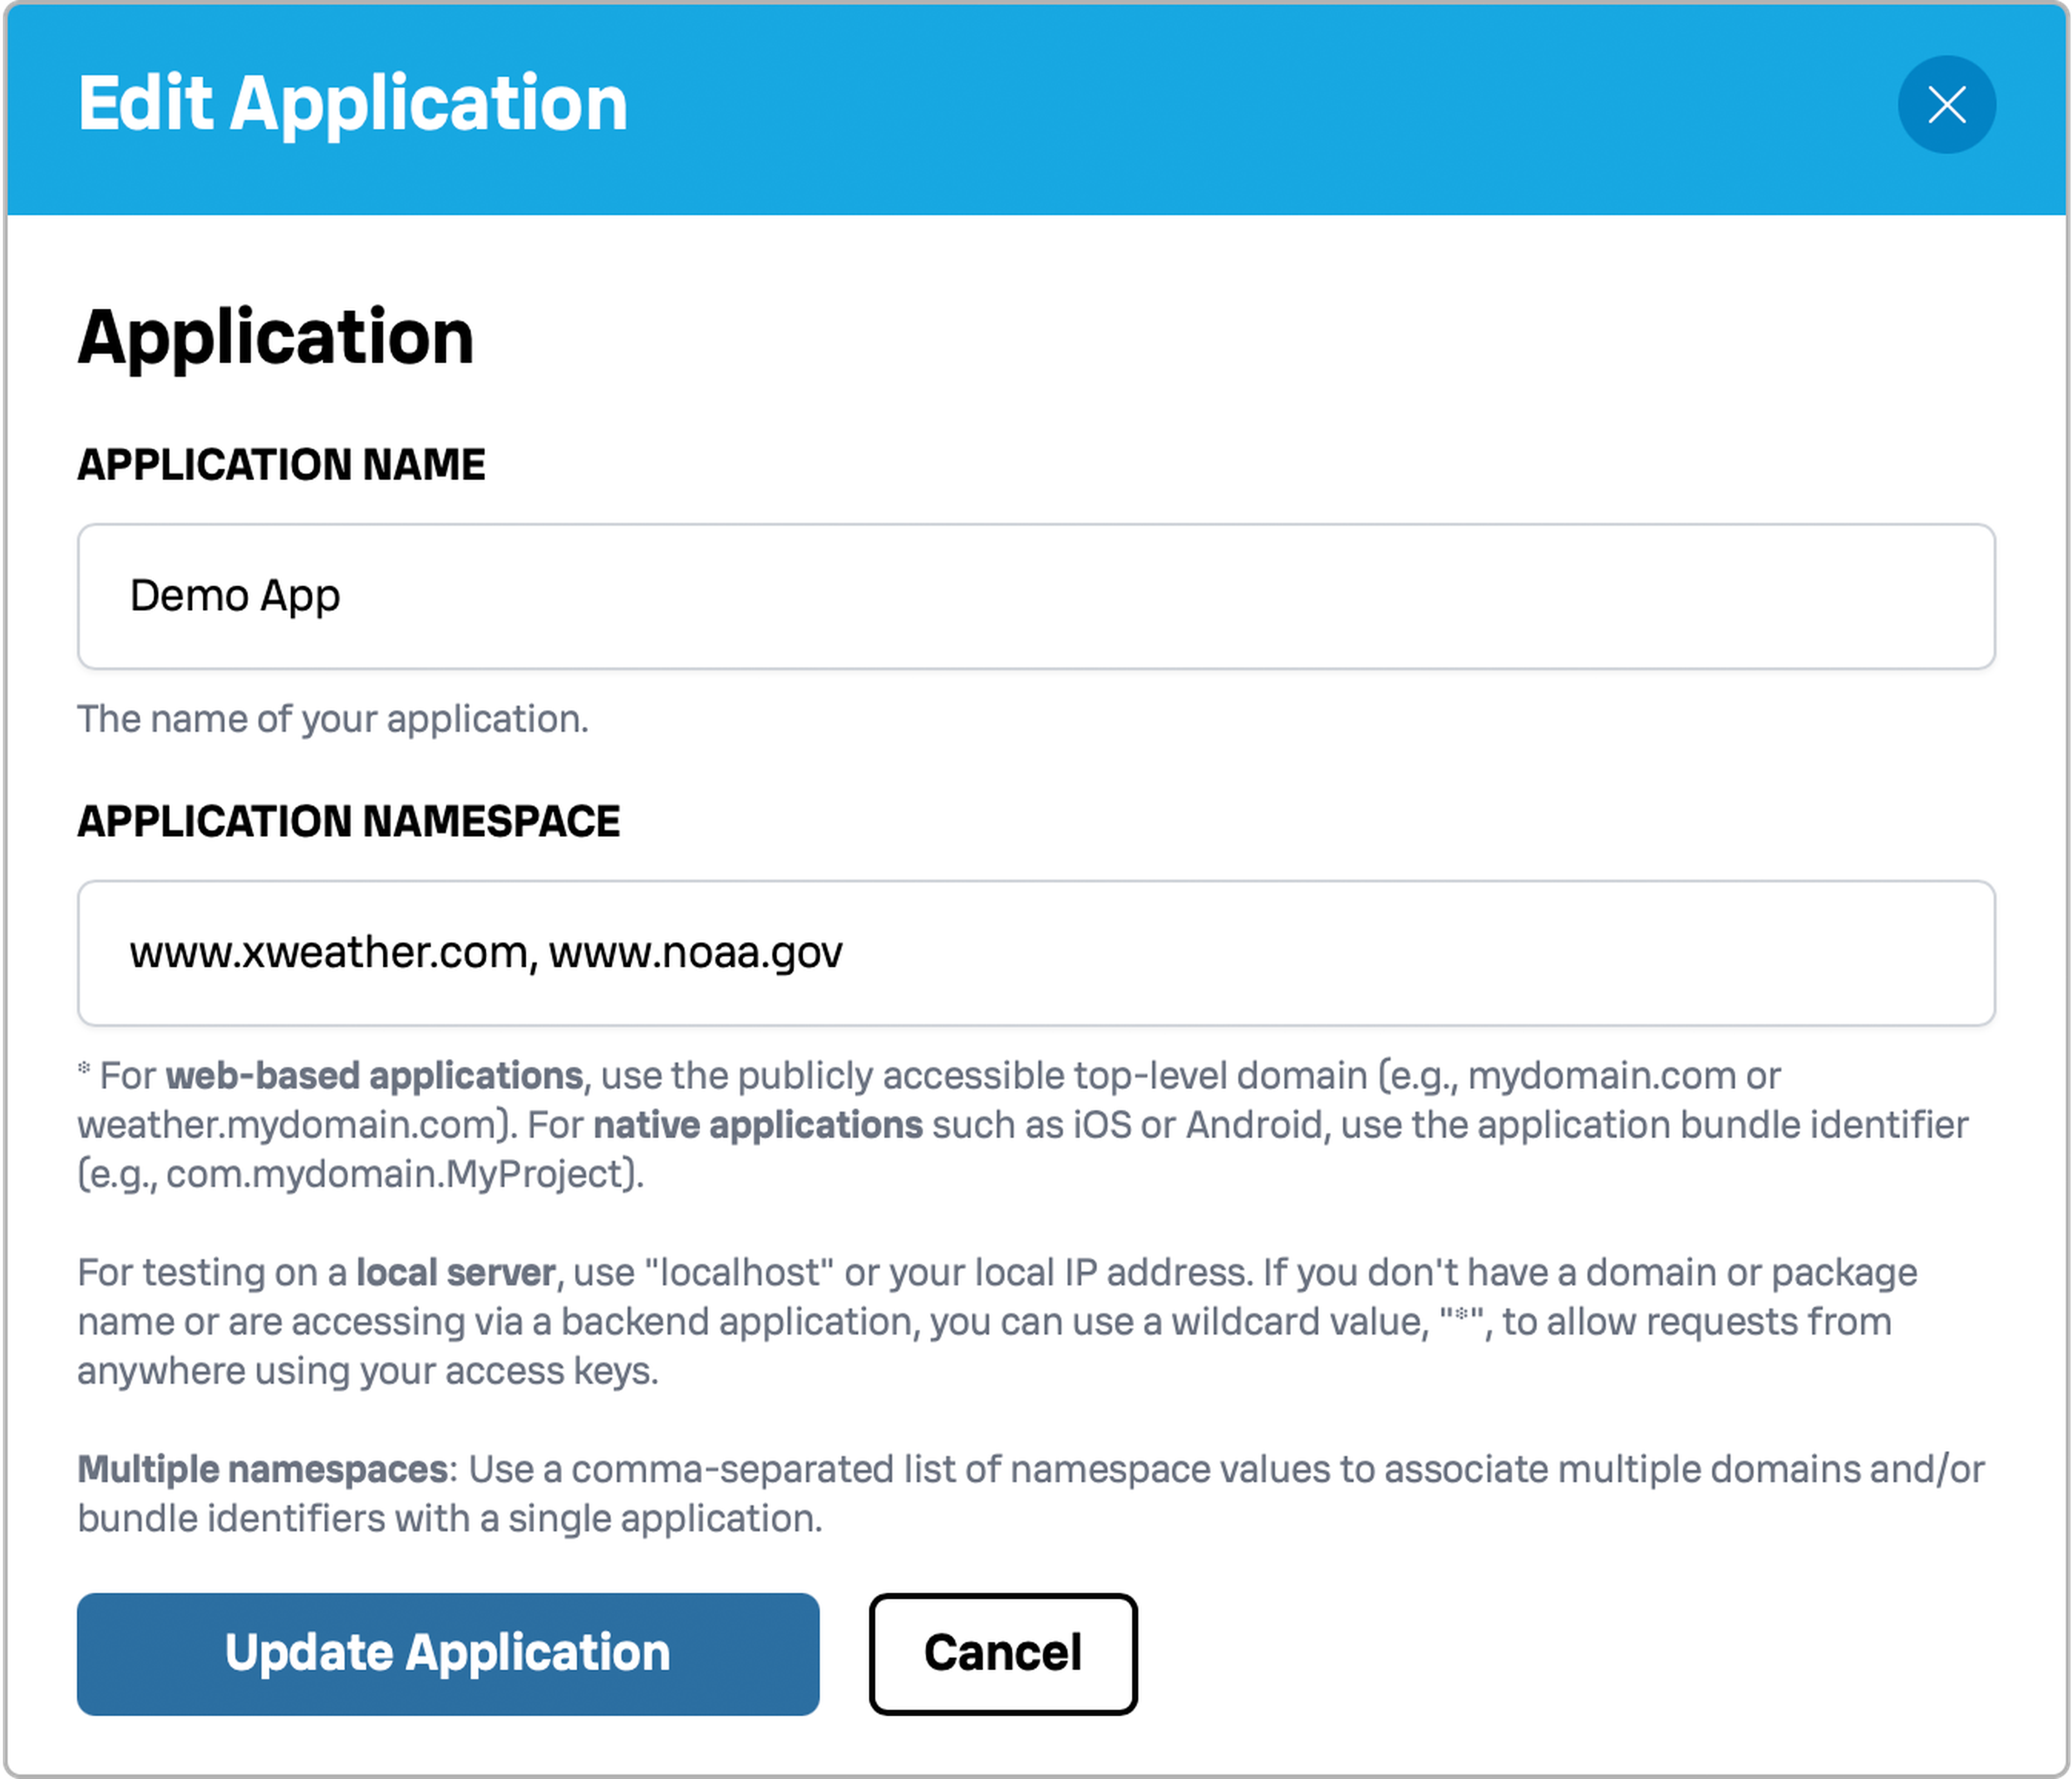Click the Update Application button
Screen dimensions: 2072x1779
(448, 1653)
